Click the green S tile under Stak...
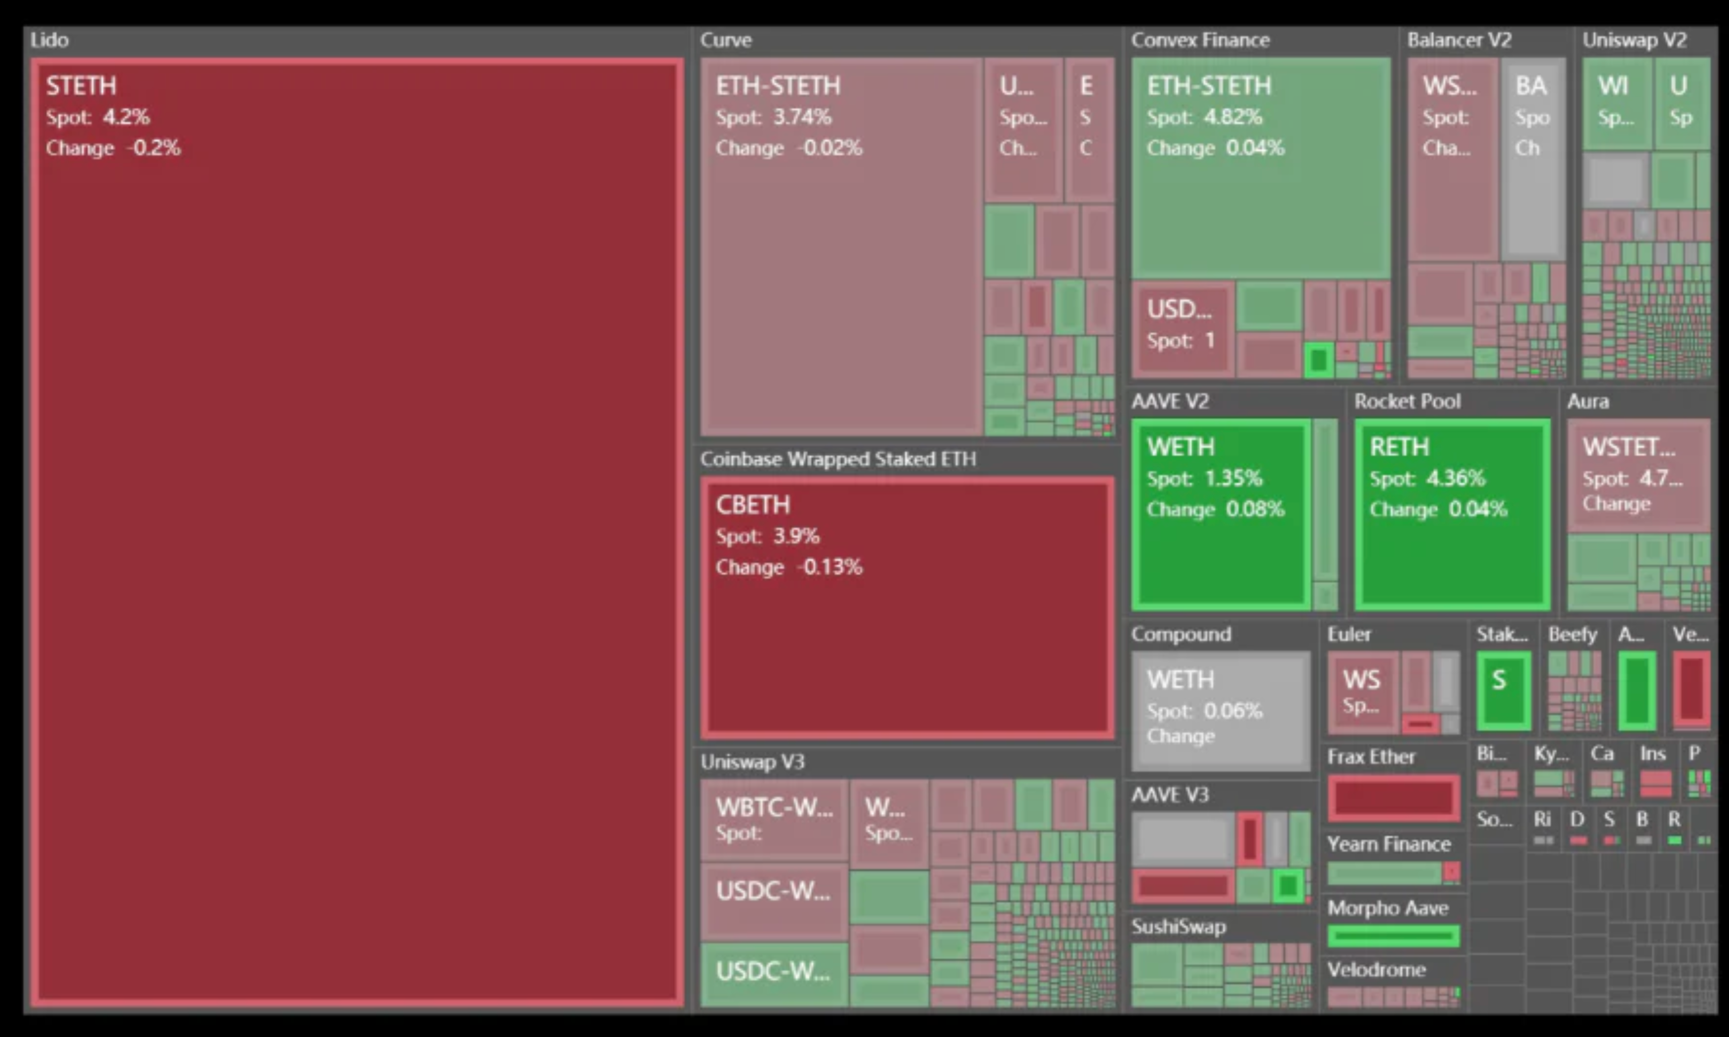 (x=1503, y=690)
